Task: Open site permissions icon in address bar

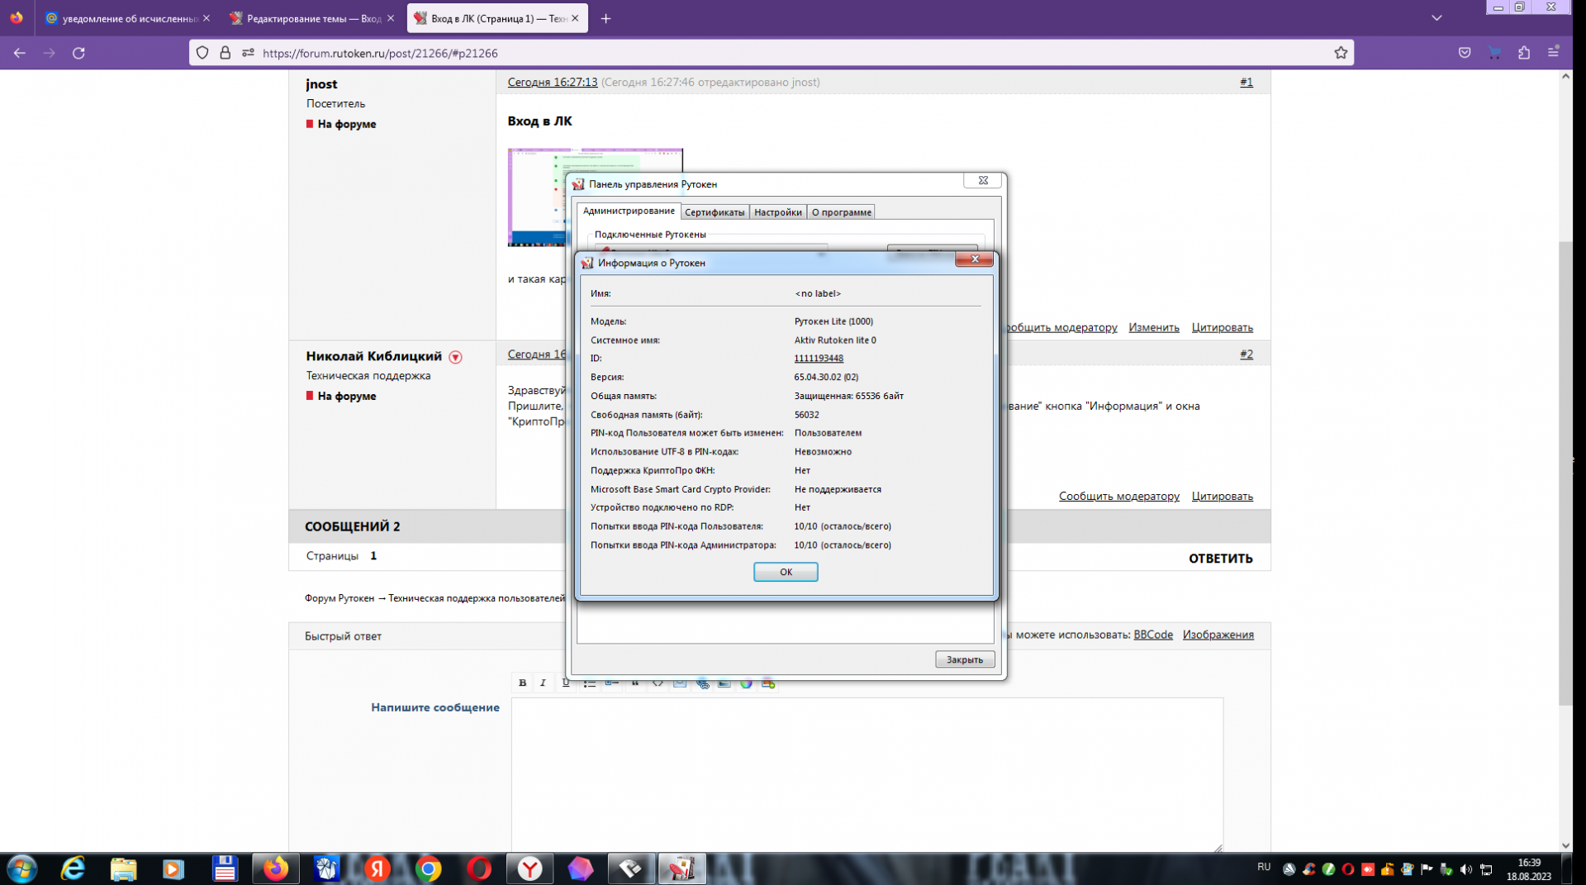Action: click(248, 53)
